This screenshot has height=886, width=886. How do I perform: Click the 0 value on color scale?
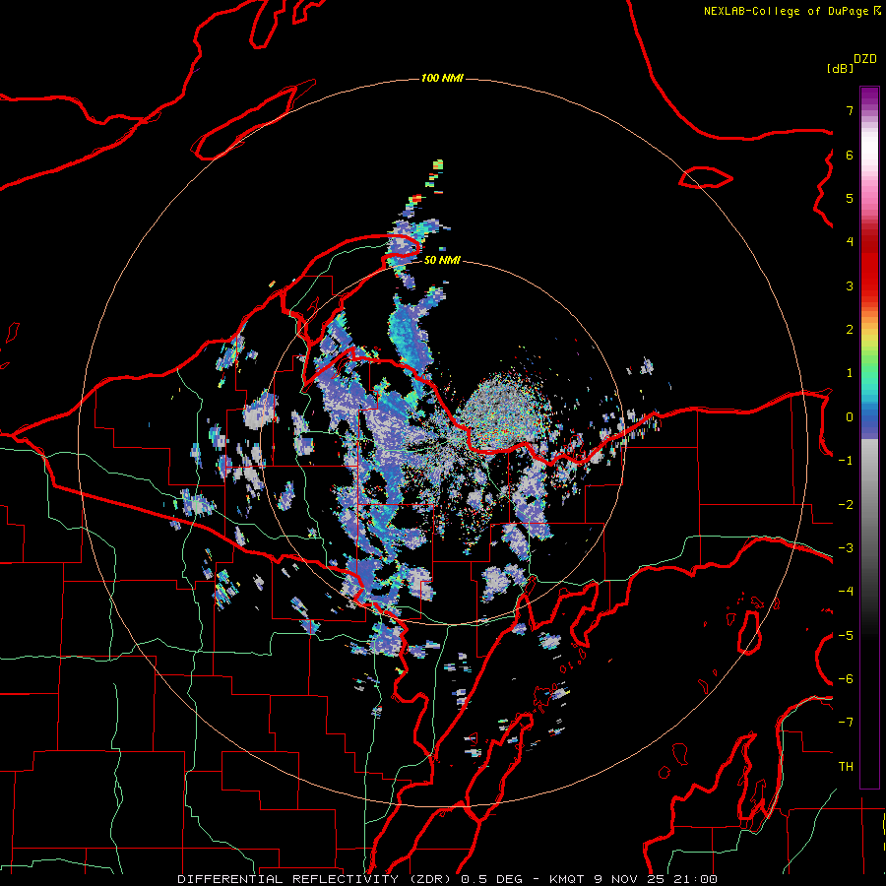click(x=850, y=417)
